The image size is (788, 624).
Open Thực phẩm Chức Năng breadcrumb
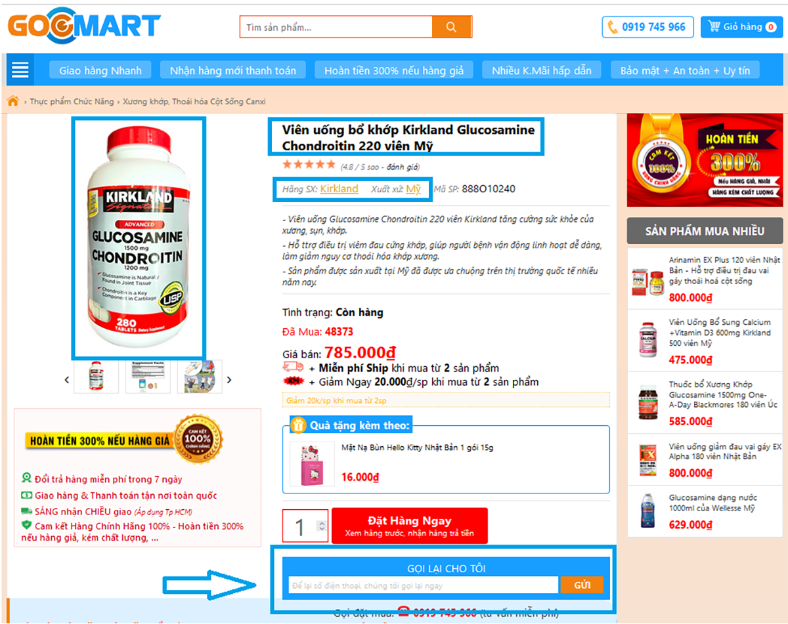tap(72, 102)
